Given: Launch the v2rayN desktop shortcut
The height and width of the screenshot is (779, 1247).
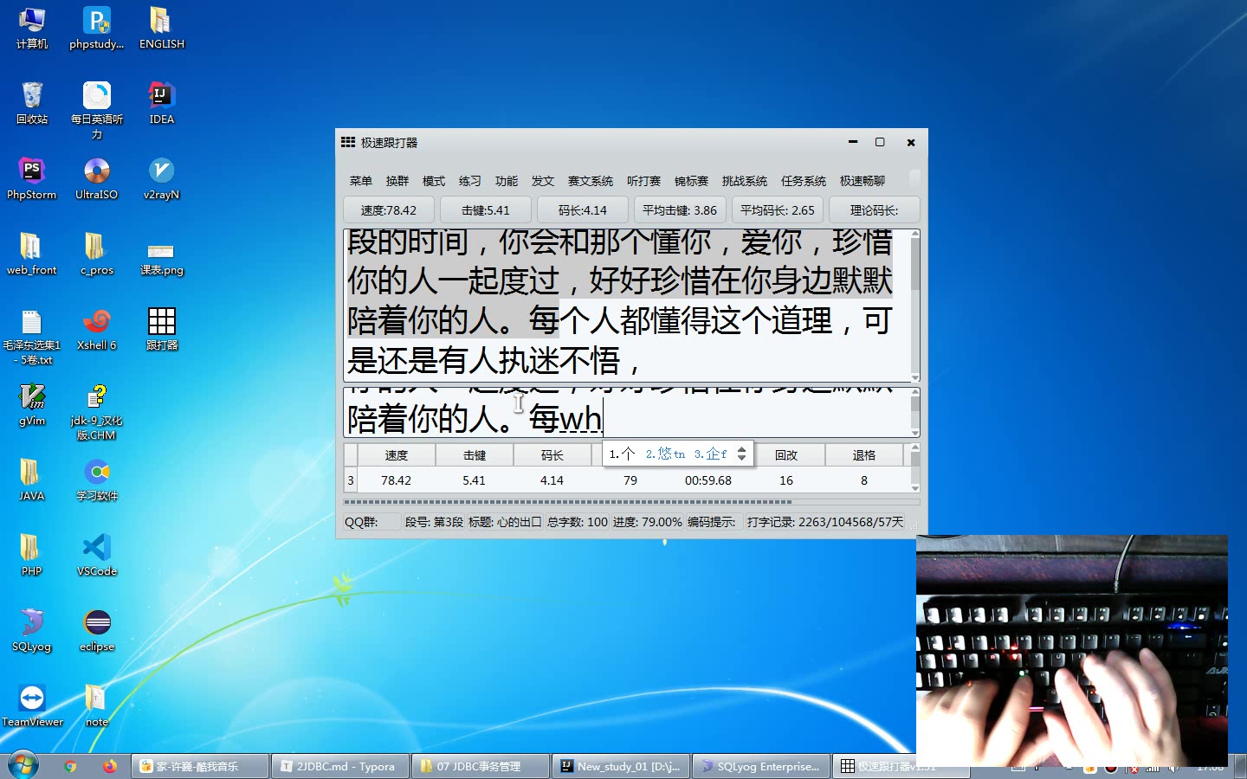Looking at the screenshot, I should [x=162, y=178].
